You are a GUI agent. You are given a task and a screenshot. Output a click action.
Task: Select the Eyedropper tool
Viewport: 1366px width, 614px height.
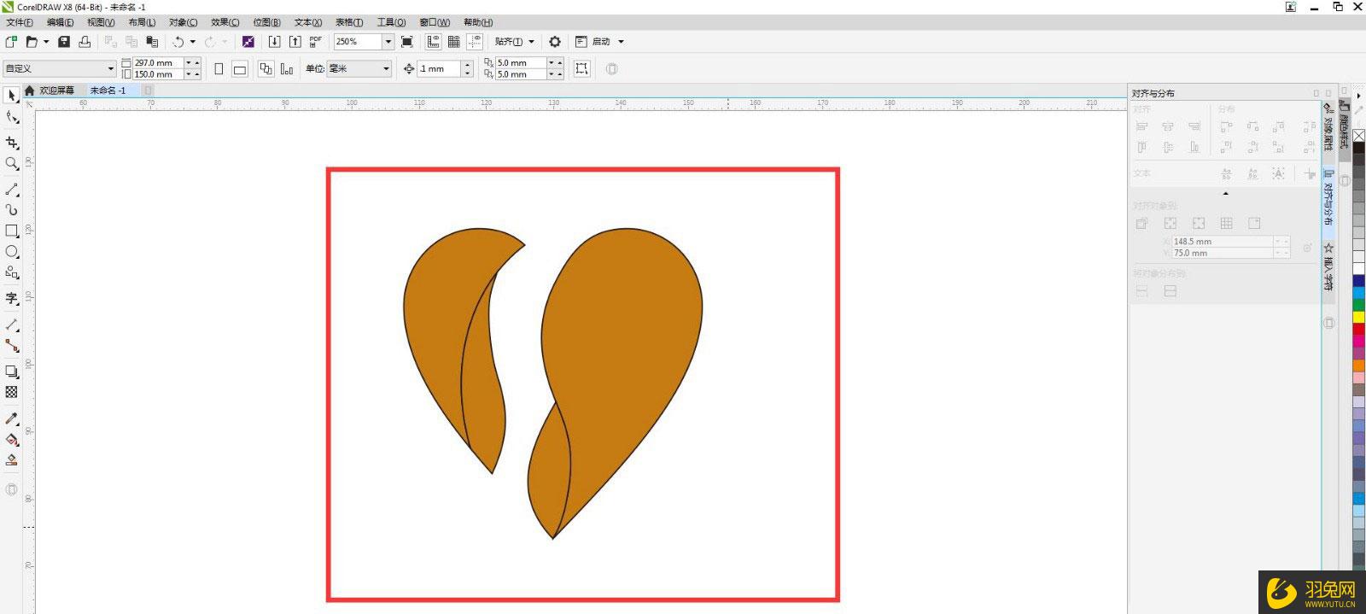[x=12, y=418]
